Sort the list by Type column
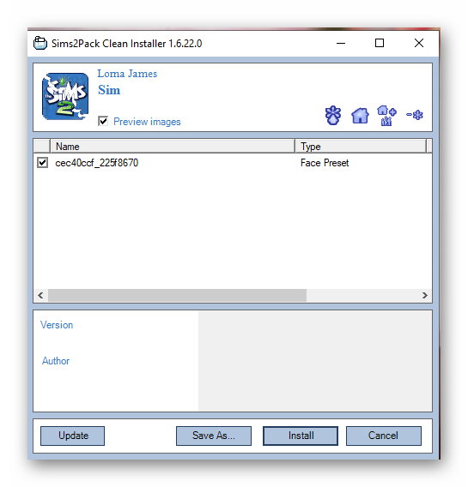468x487 pixels. pyautogui.click(x=361, y=147)
